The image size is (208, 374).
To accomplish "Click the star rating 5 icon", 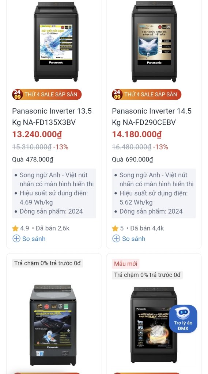I will click(x=115, y=228).
